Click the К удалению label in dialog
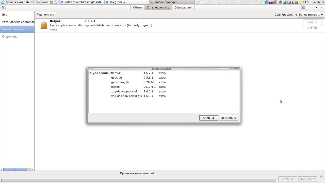This screenshot has height=183, width=325. point(100,73)
